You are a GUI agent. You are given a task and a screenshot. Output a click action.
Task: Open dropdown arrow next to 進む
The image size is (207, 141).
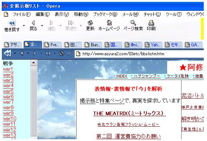[x=60, y=25]
